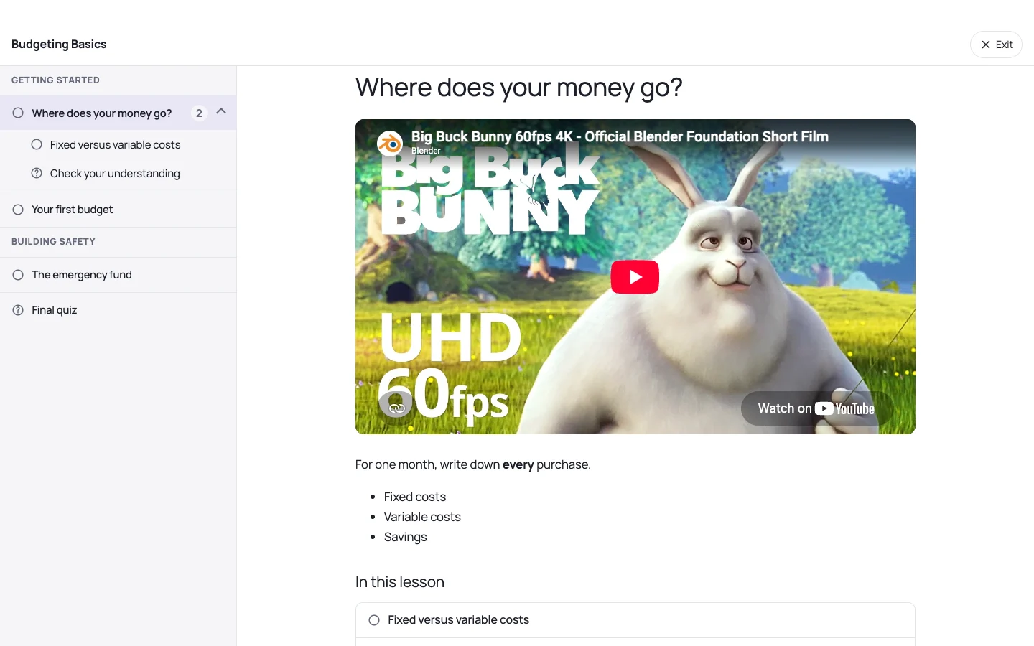Click the text For one month, write down every purchase
Screen dimensions: 1034x646
(x=472, y=464)
